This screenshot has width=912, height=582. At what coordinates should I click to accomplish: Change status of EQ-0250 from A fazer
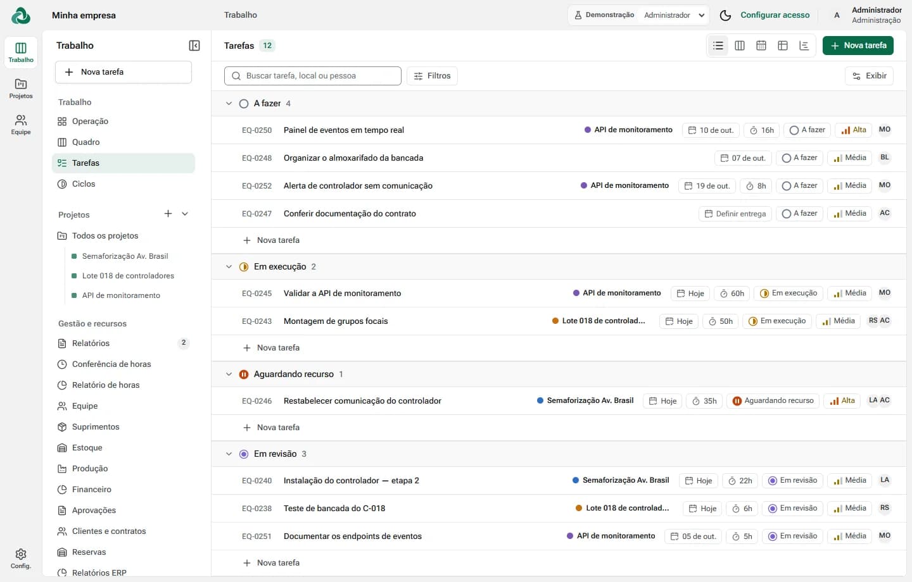tap(807, 130)
